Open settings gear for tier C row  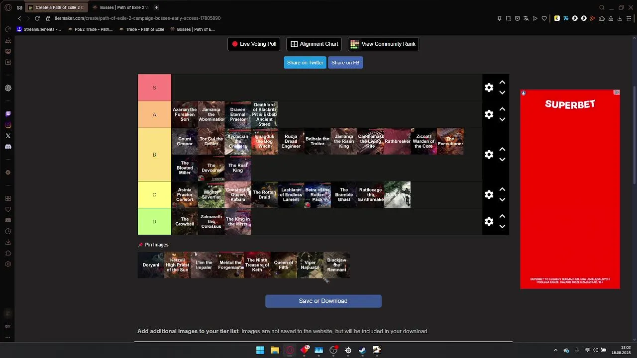(489, 194)
